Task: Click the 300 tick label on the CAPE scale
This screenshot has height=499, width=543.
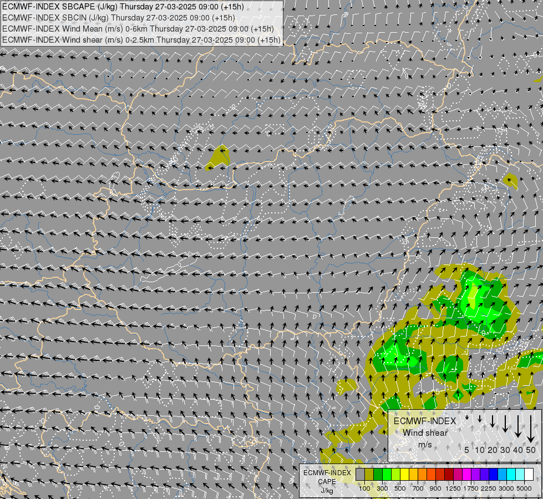Action: pos(382,488)
